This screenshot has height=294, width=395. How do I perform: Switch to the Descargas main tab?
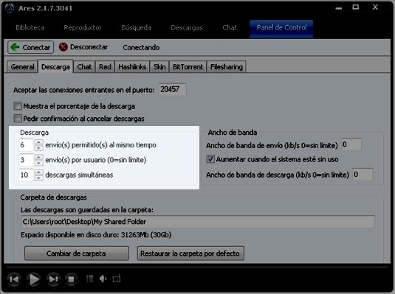coord(187,28)
